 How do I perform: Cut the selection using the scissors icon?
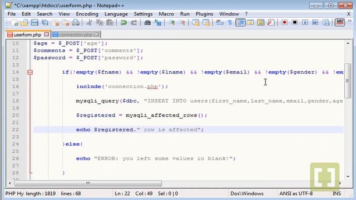(89, 23)
